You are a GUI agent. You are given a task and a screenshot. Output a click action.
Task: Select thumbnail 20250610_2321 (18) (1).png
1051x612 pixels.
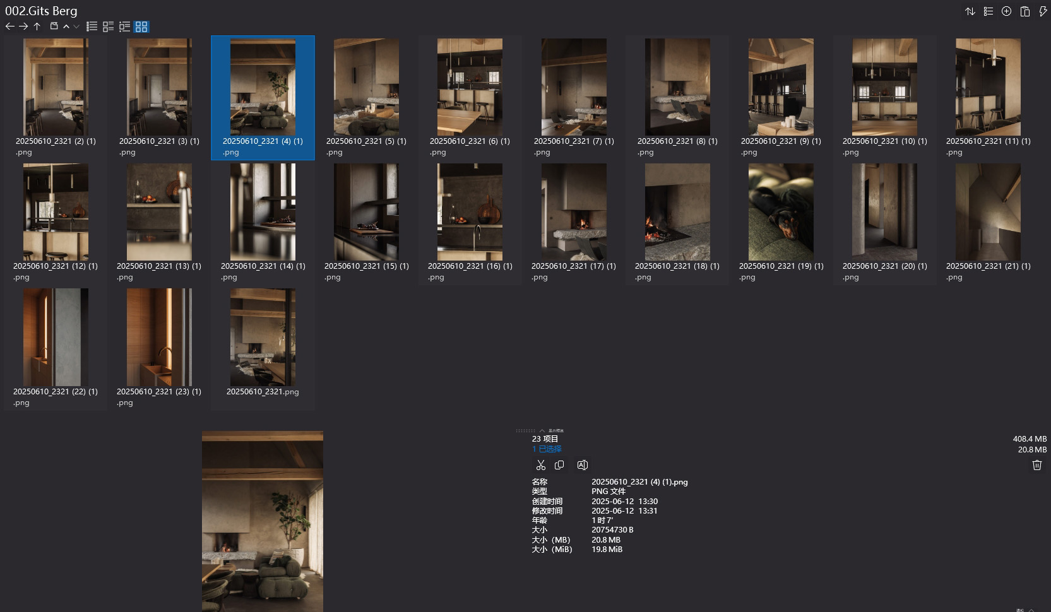[x=677, y=212]
